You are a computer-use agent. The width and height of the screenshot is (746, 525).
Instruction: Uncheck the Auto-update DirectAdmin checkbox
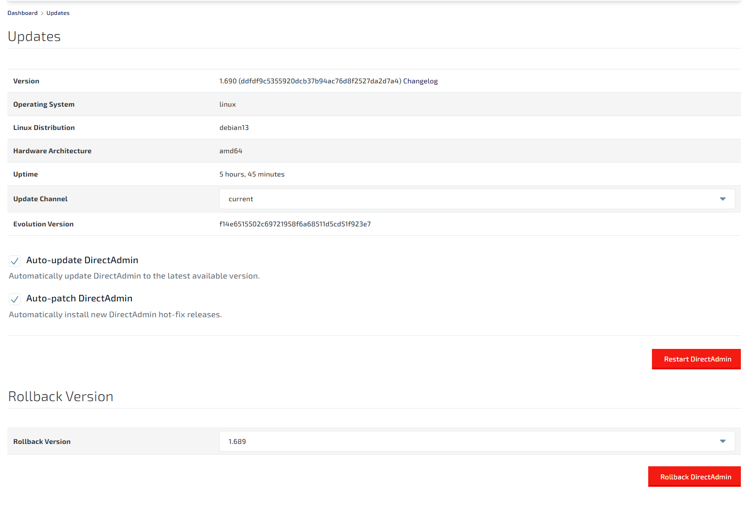click(x=15, y=261)
